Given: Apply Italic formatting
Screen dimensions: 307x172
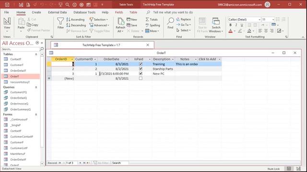Looking at the screenshot, I should click(x=236, y=25).
